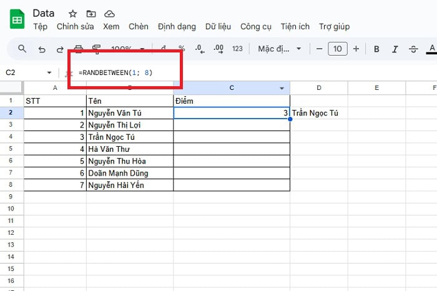Screen dimensions: 437x291
Task: Increase font size with plus button
Action: point(356,49)
